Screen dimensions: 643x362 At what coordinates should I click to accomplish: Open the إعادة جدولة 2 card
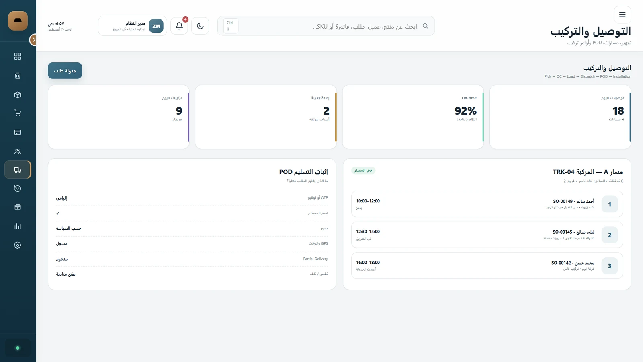click(266, 117)
